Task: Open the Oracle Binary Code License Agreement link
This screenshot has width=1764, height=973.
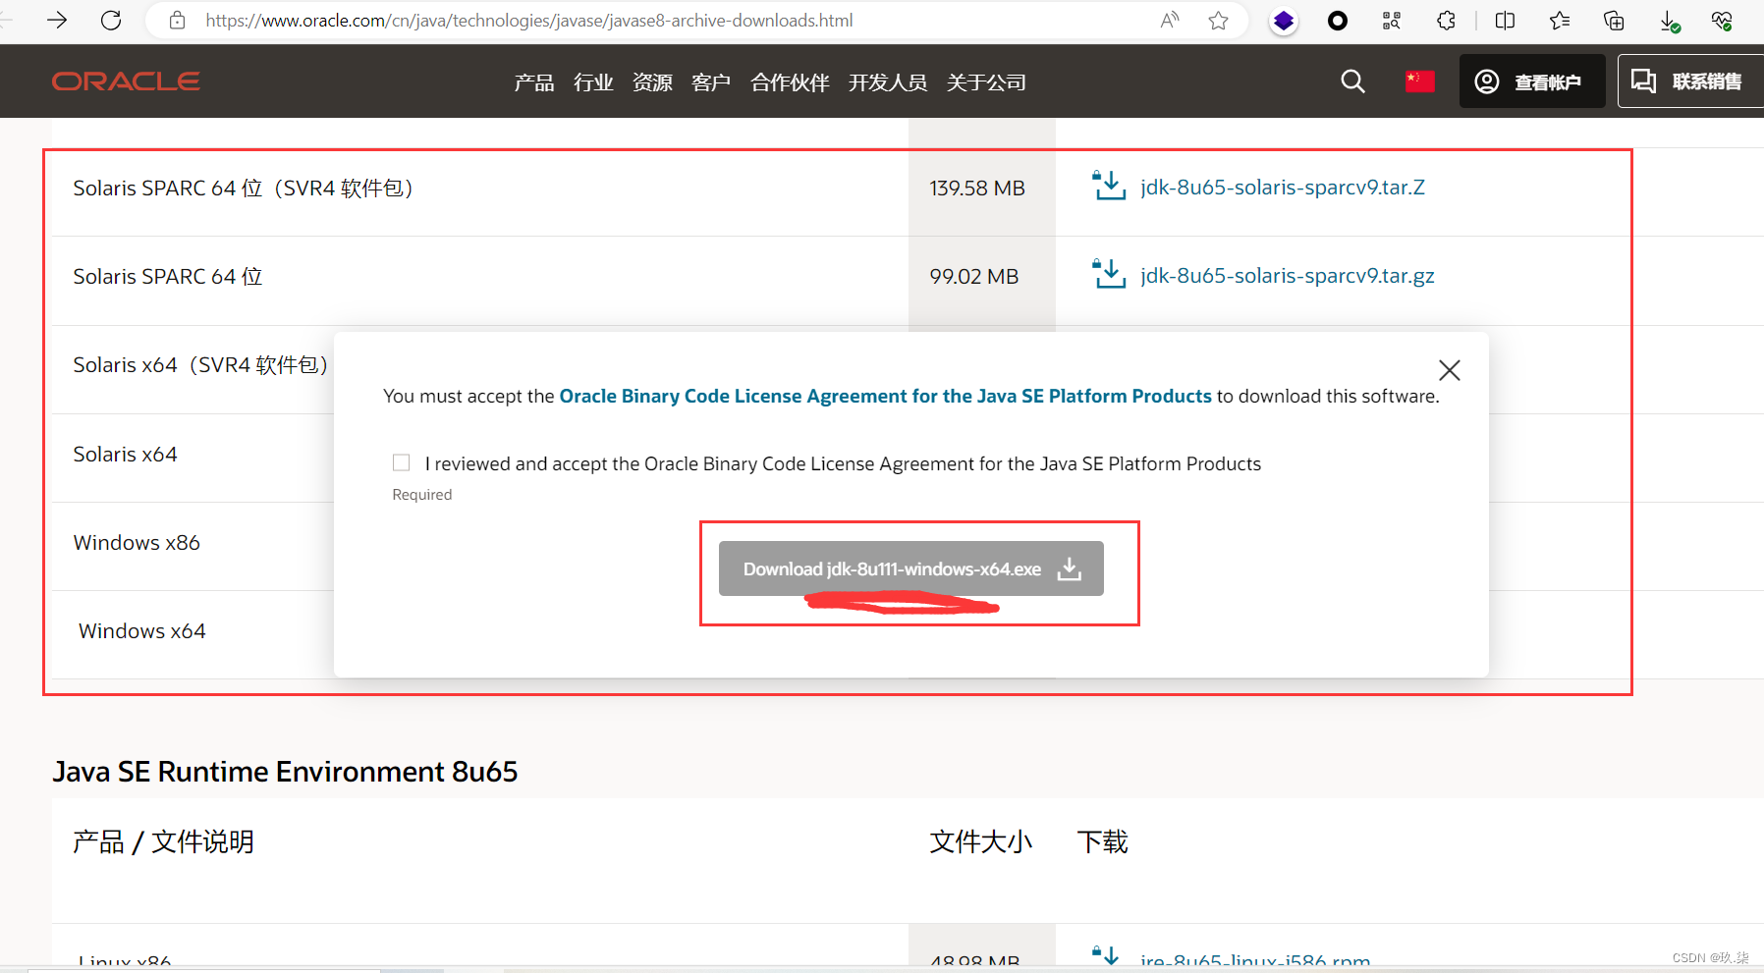Action: tap(885, 396)
